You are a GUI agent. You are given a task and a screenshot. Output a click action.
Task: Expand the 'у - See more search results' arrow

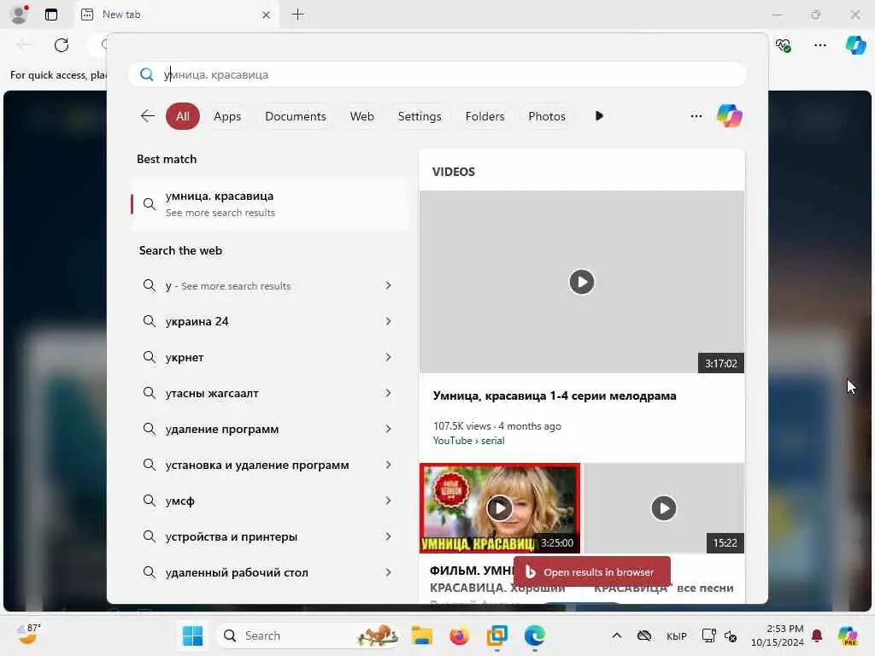pyautogui.click(x=388, y=285)
